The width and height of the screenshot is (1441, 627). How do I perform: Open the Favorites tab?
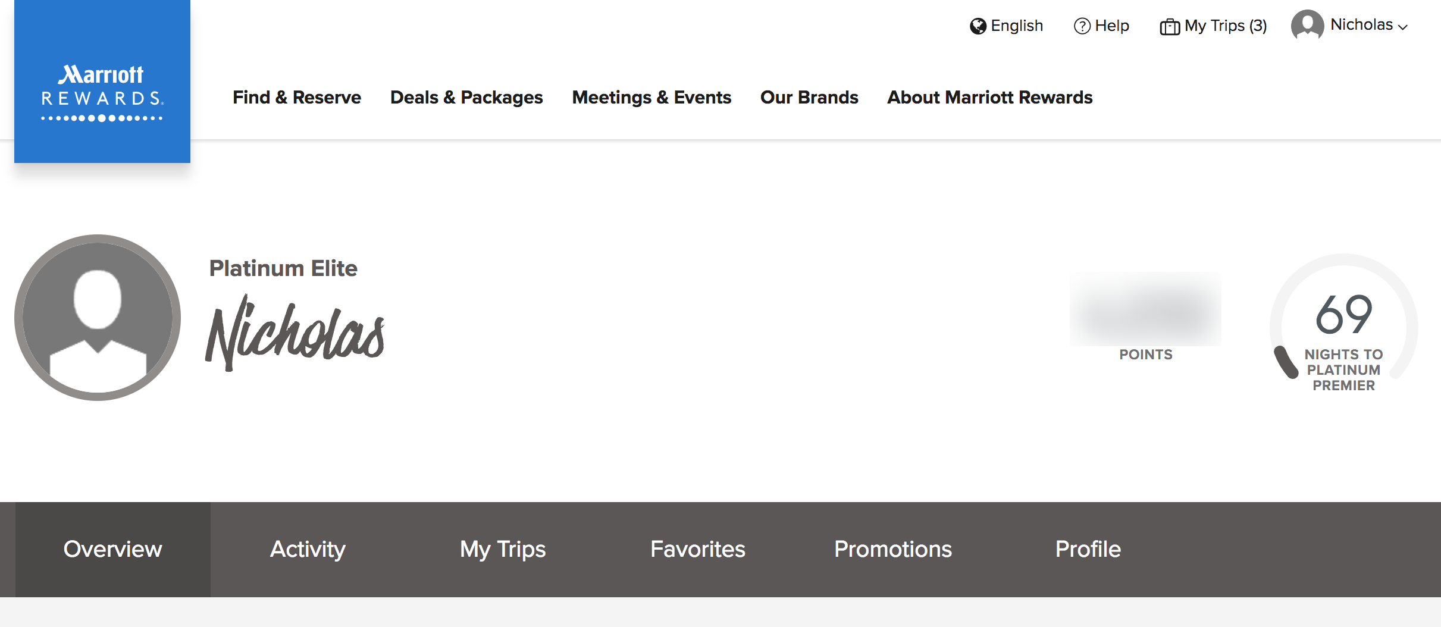(697, 549)
